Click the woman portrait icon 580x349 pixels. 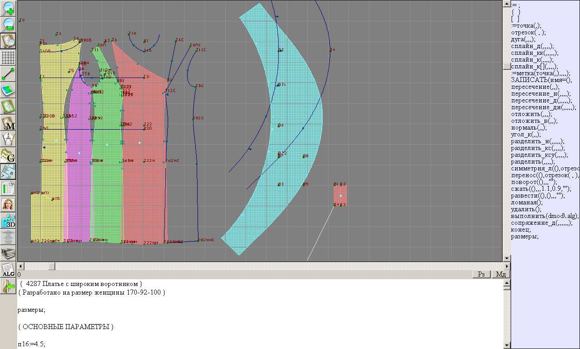(x=9, y=204)
